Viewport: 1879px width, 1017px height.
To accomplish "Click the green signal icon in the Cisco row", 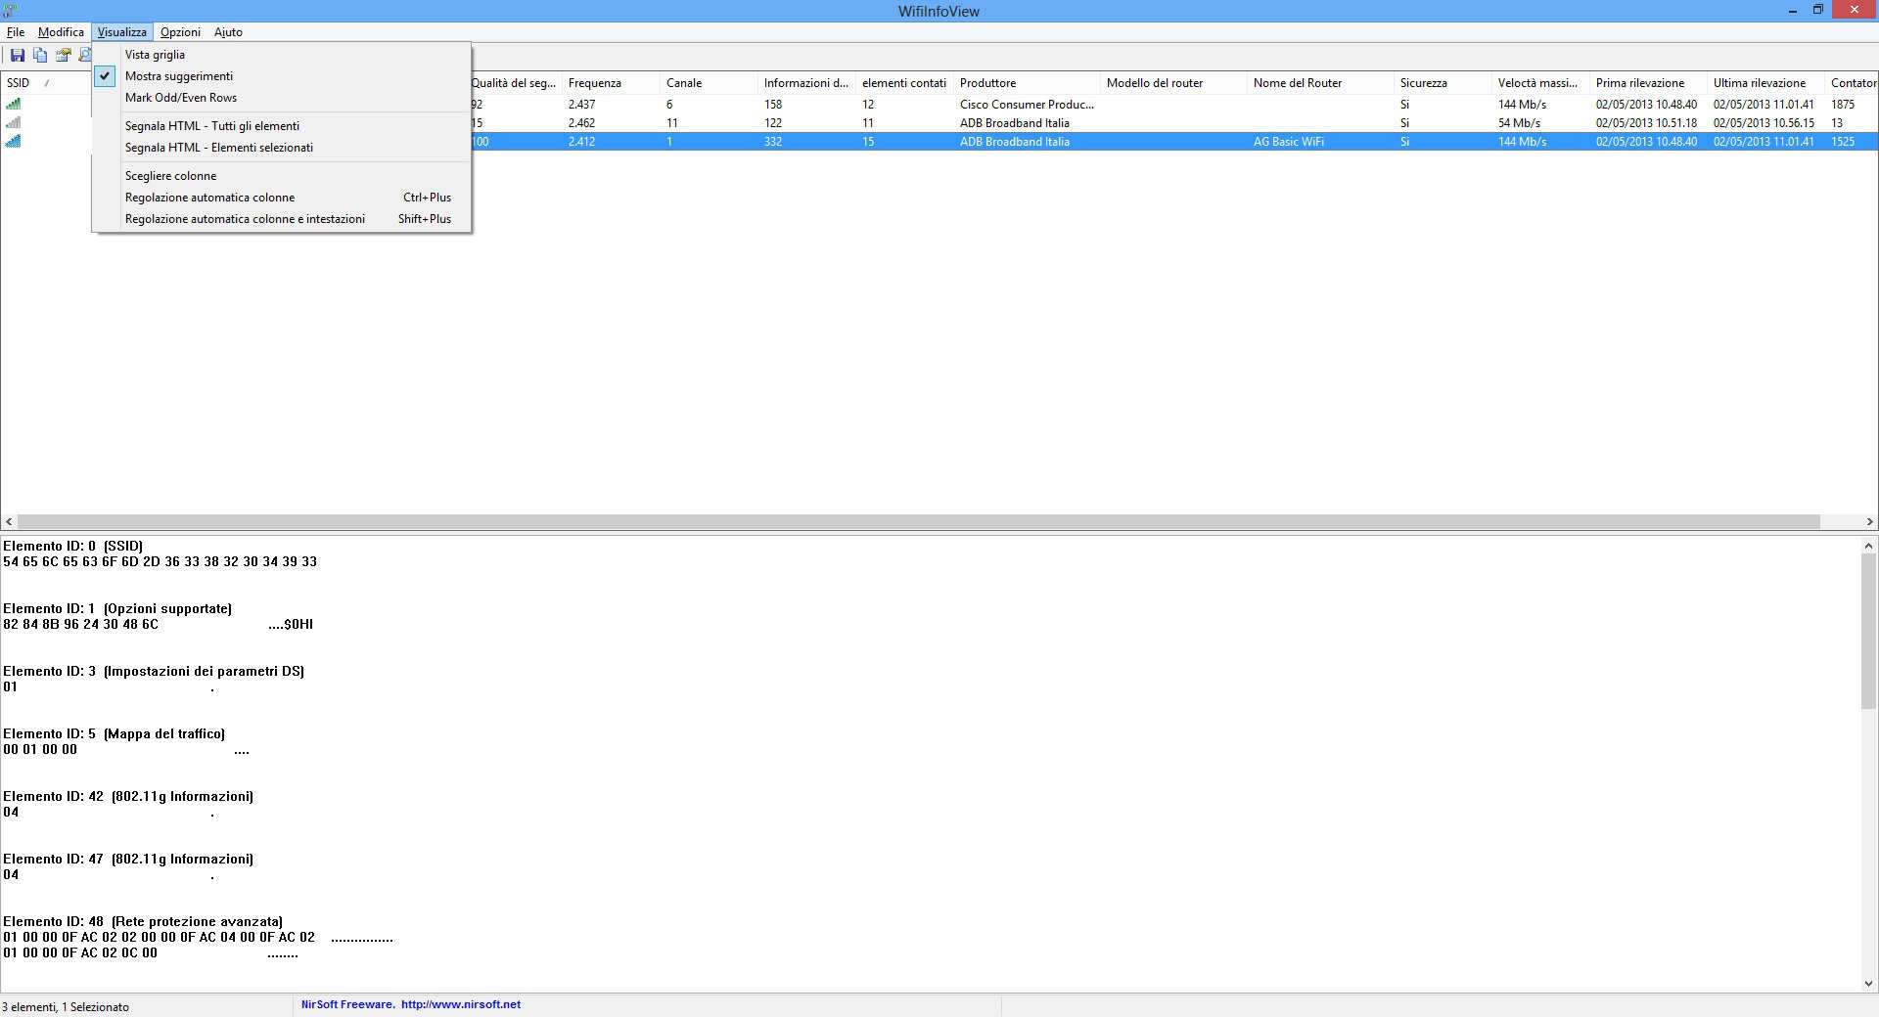I will coord(13,104).
